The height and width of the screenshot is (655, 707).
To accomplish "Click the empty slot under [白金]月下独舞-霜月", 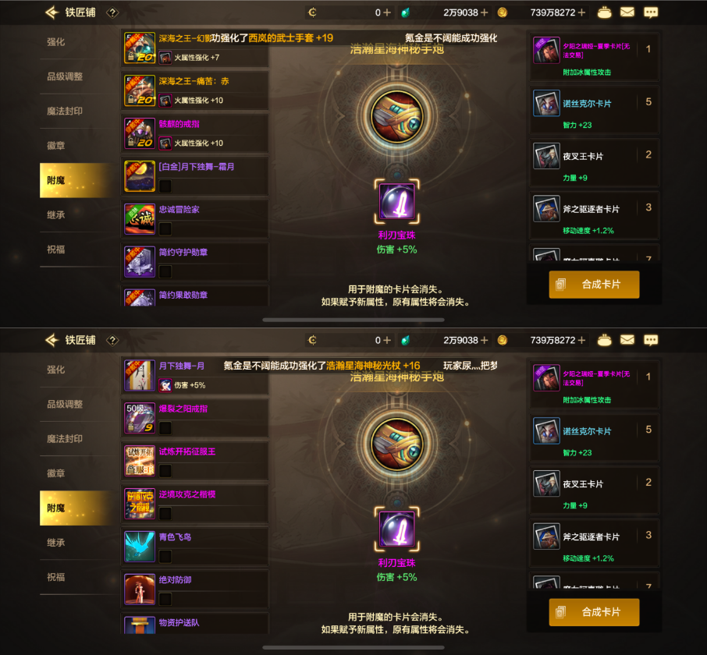I will click(x=165, y=186).
